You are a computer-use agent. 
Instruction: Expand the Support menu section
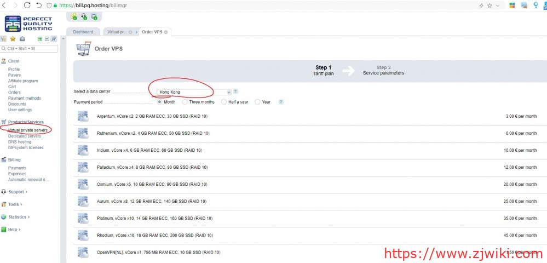point(16,192)
